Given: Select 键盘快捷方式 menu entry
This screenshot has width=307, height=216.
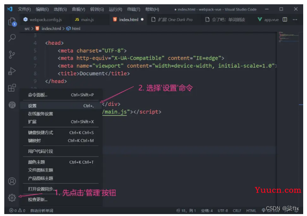Looking at the screenshot, I should 61,133.
